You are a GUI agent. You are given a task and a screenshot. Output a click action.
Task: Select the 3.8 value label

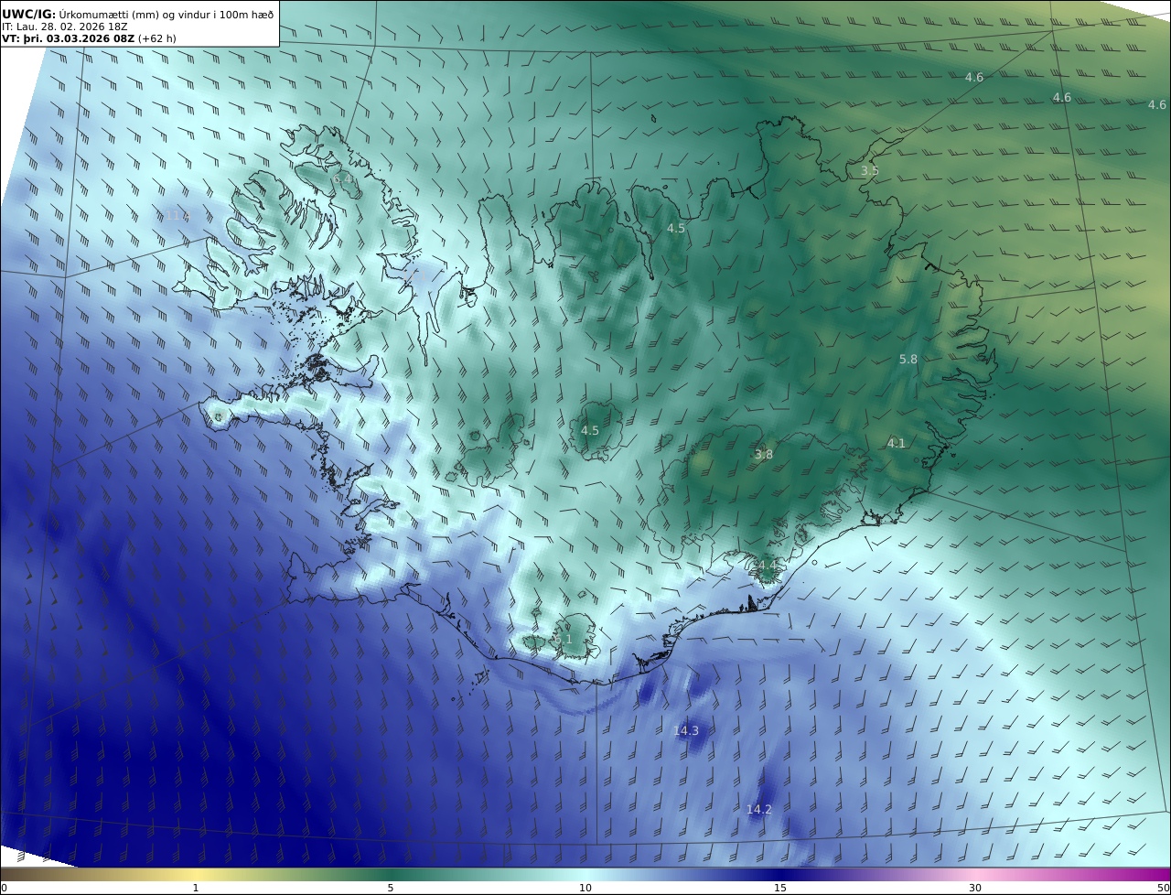[764, 454]
